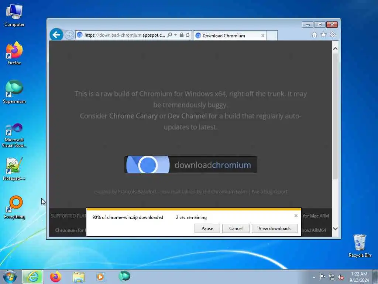Select the Firefox desktop shortcut
The width and height of the screenshot is (378, 284).
(x=14, y=53)
